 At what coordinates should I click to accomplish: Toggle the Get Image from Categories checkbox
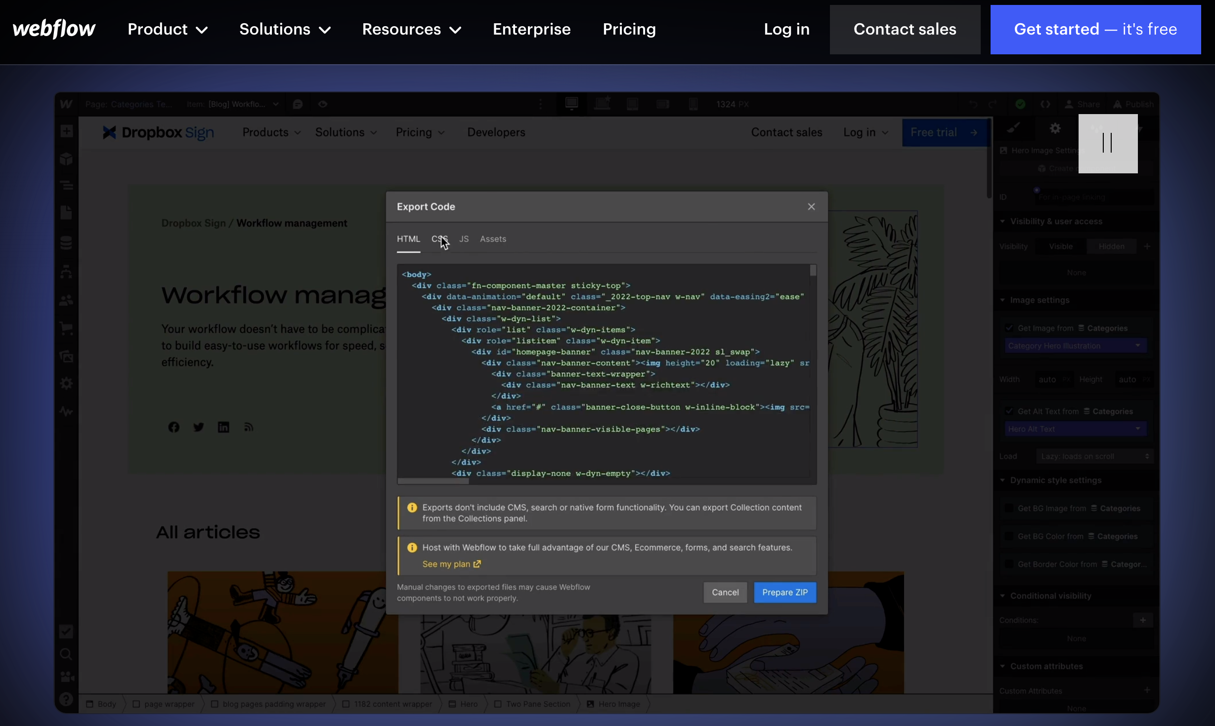tap(1009, 328)
